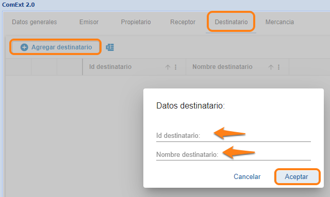Open the Destinatario tab

231,22
